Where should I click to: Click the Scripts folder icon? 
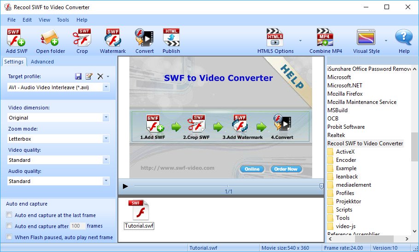331,210
